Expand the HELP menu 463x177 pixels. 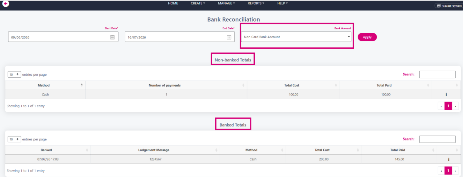[283, 3]
